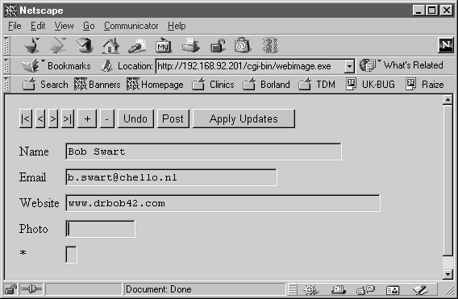The image size is (458, 299).
Task: Click the Undo button
Action: 135,118
